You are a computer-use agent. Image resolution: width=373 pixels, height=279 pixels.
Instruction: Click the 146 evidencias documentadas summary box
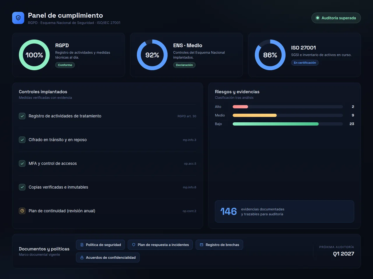pyautogui.click(x=284, y=212)
